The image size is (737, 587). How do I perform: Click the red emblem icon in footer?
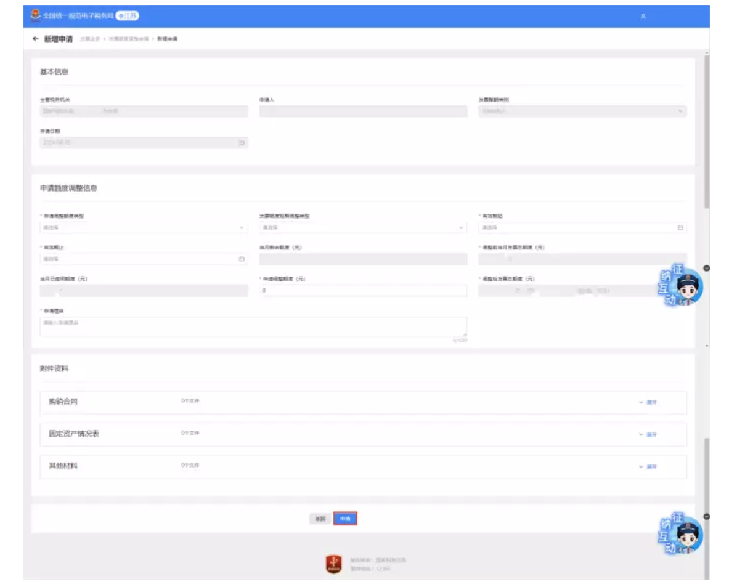coord(333,564)
